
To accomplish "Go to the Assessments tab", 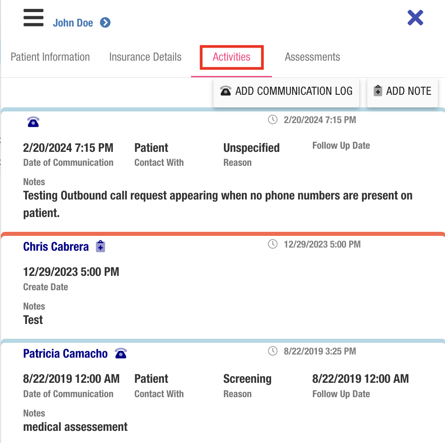I will 312,57.
